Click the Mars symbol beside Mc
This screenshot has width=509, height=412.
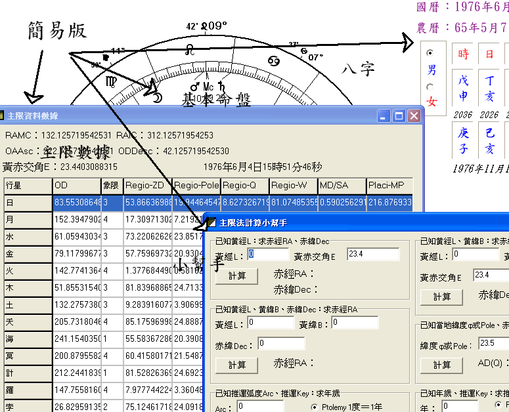coord(195,87)
